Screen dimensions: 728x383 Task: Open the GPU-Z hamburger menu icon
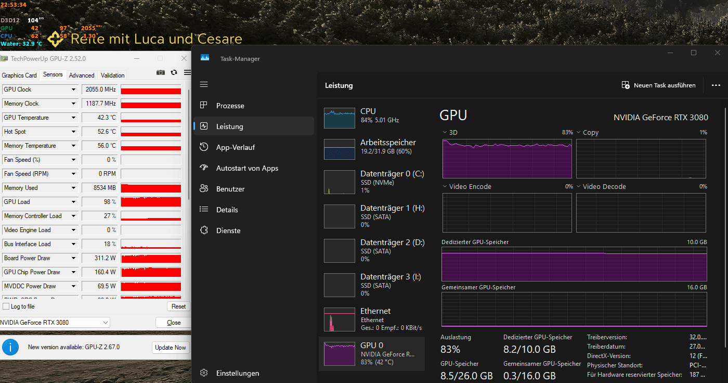click(187, 72)
